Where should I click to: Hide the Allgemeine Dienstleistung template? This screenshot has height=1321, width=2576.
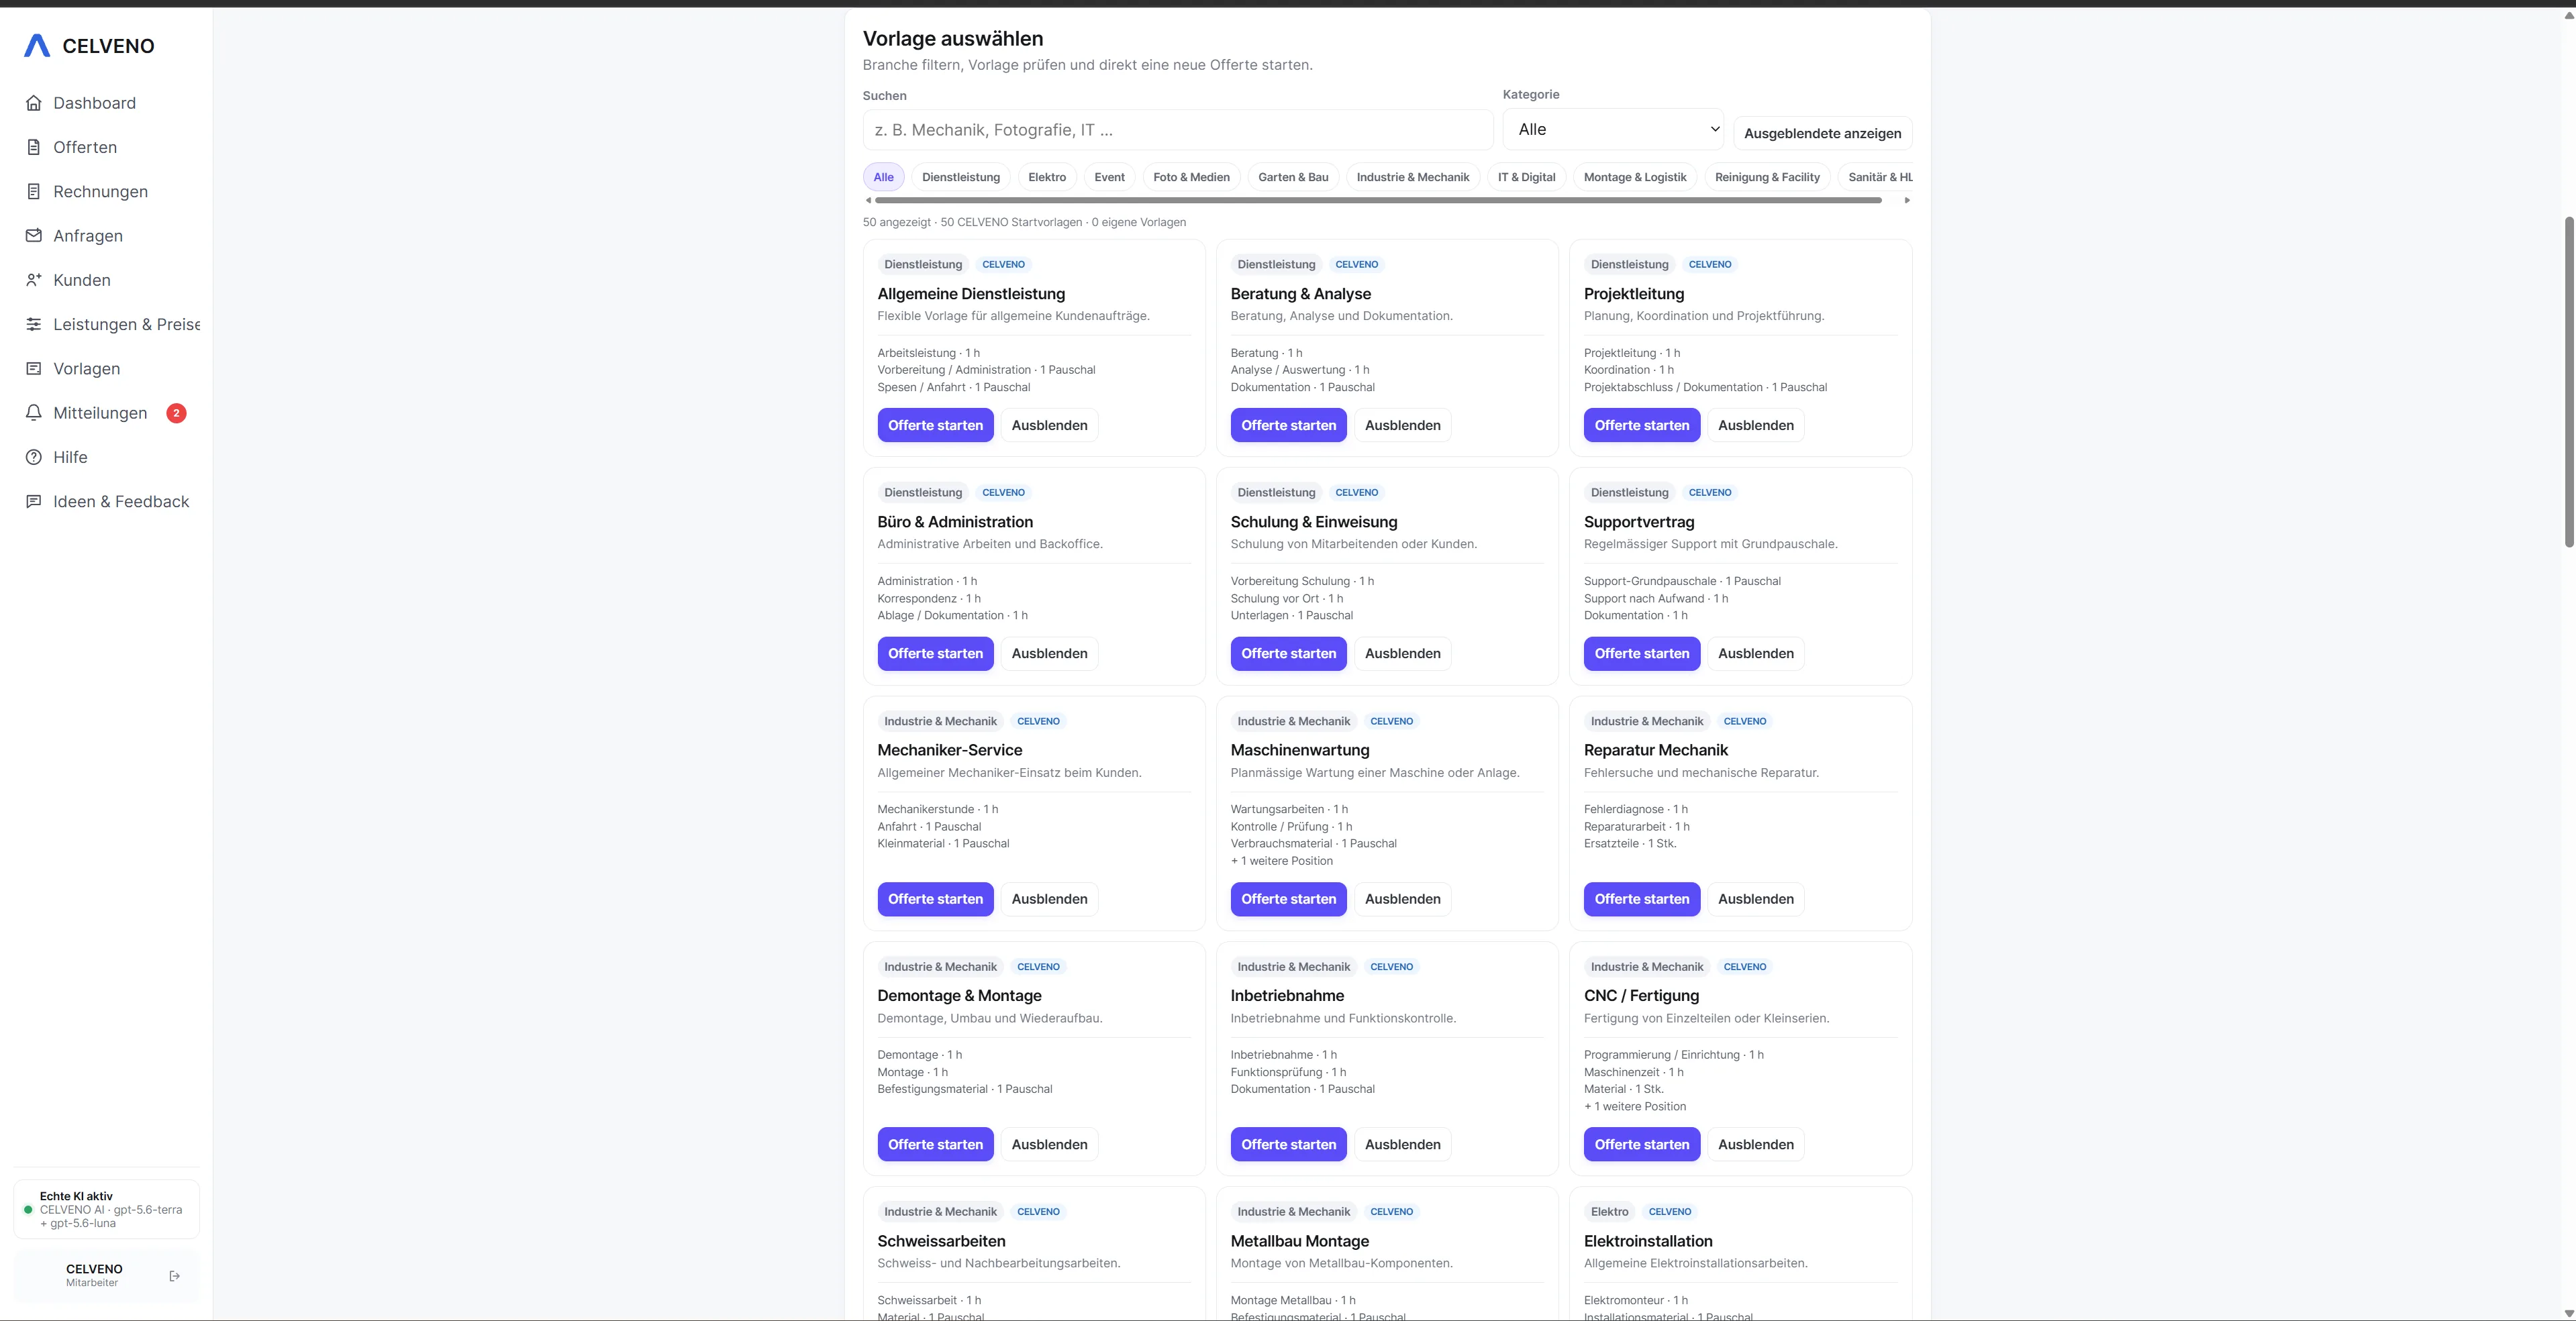(x=1049, y=425)
